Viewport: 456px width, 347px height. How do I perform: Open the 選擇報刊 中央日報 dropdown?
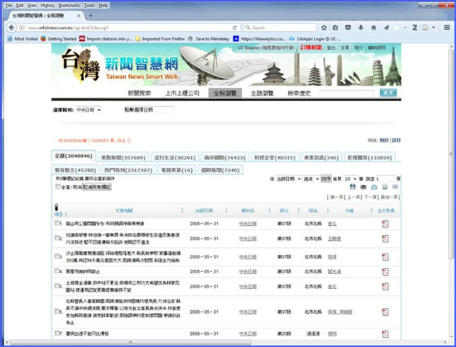[89, 110]
